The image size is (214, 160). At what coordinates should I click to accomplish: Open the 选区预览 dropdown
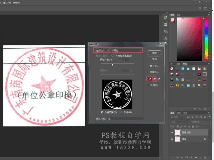[123, 119]
